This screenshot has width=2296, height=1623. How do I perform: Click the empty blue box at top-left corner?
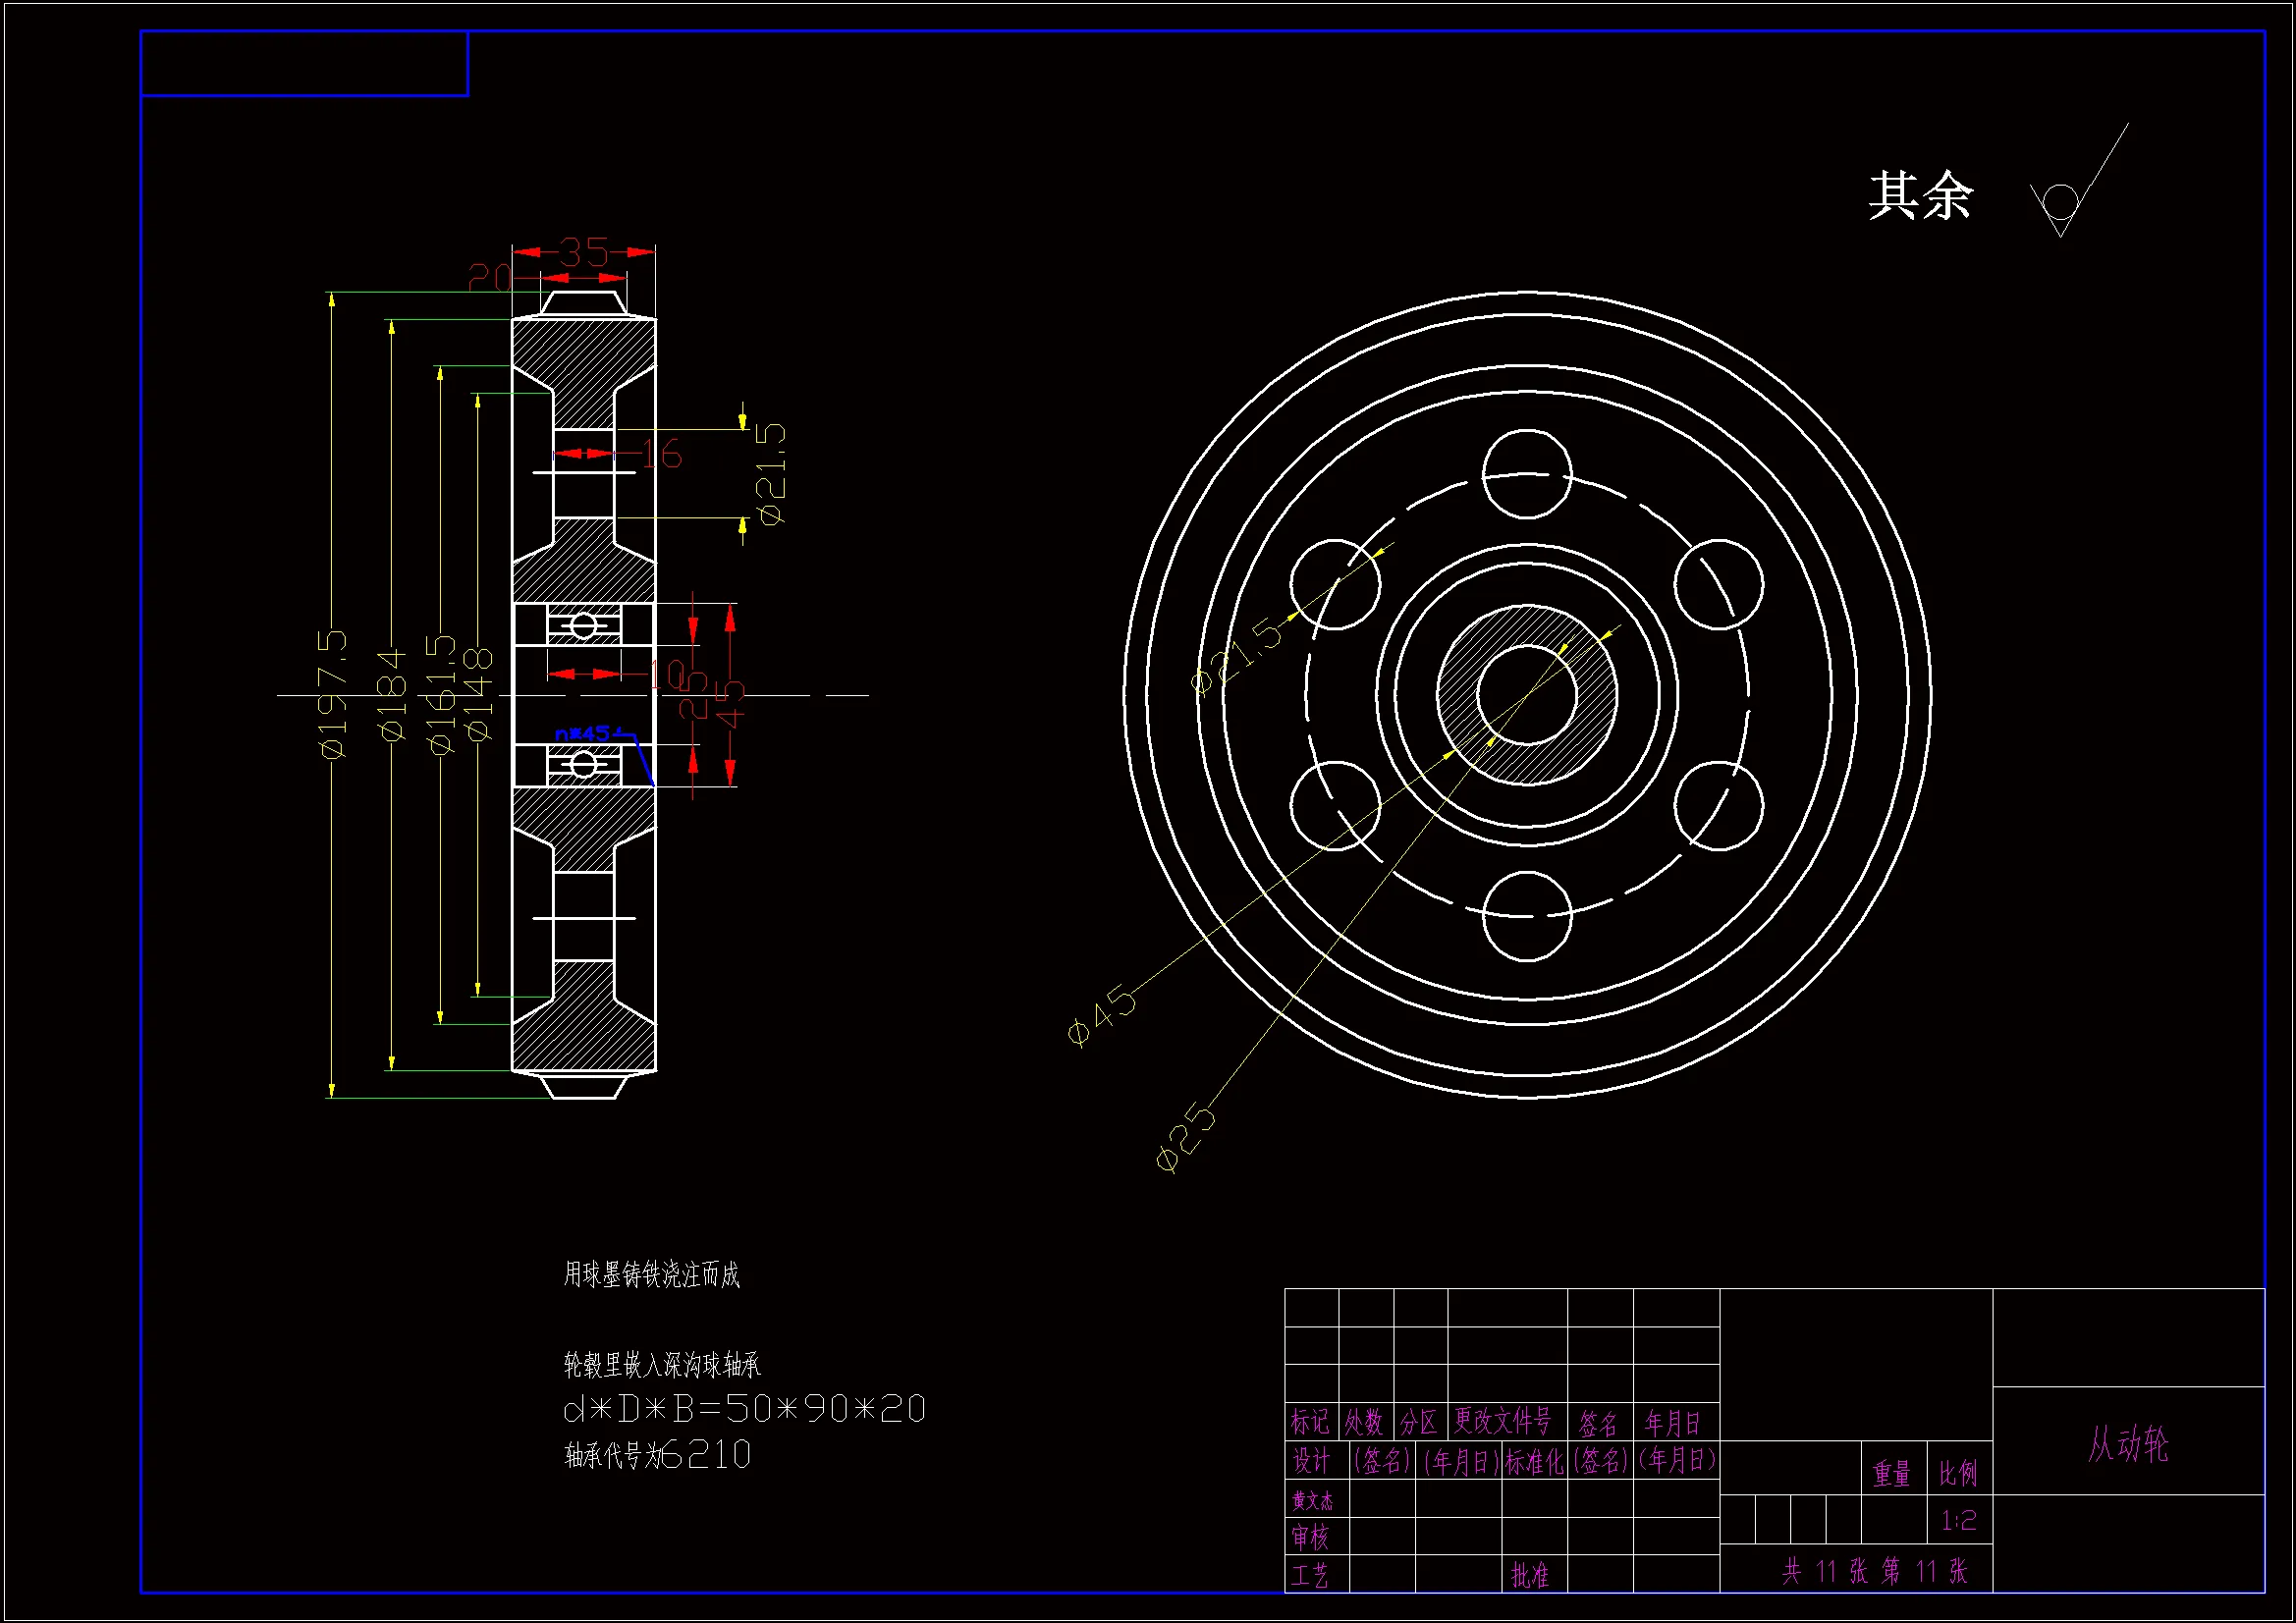coord(304,64)
